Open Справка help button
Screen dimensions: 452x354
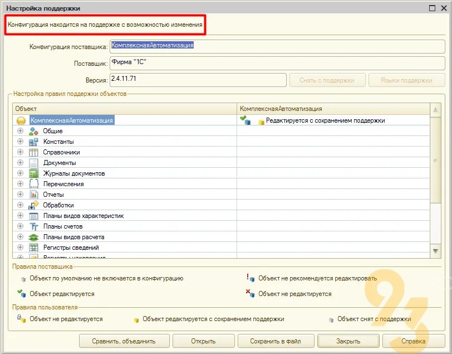point(414,341)
